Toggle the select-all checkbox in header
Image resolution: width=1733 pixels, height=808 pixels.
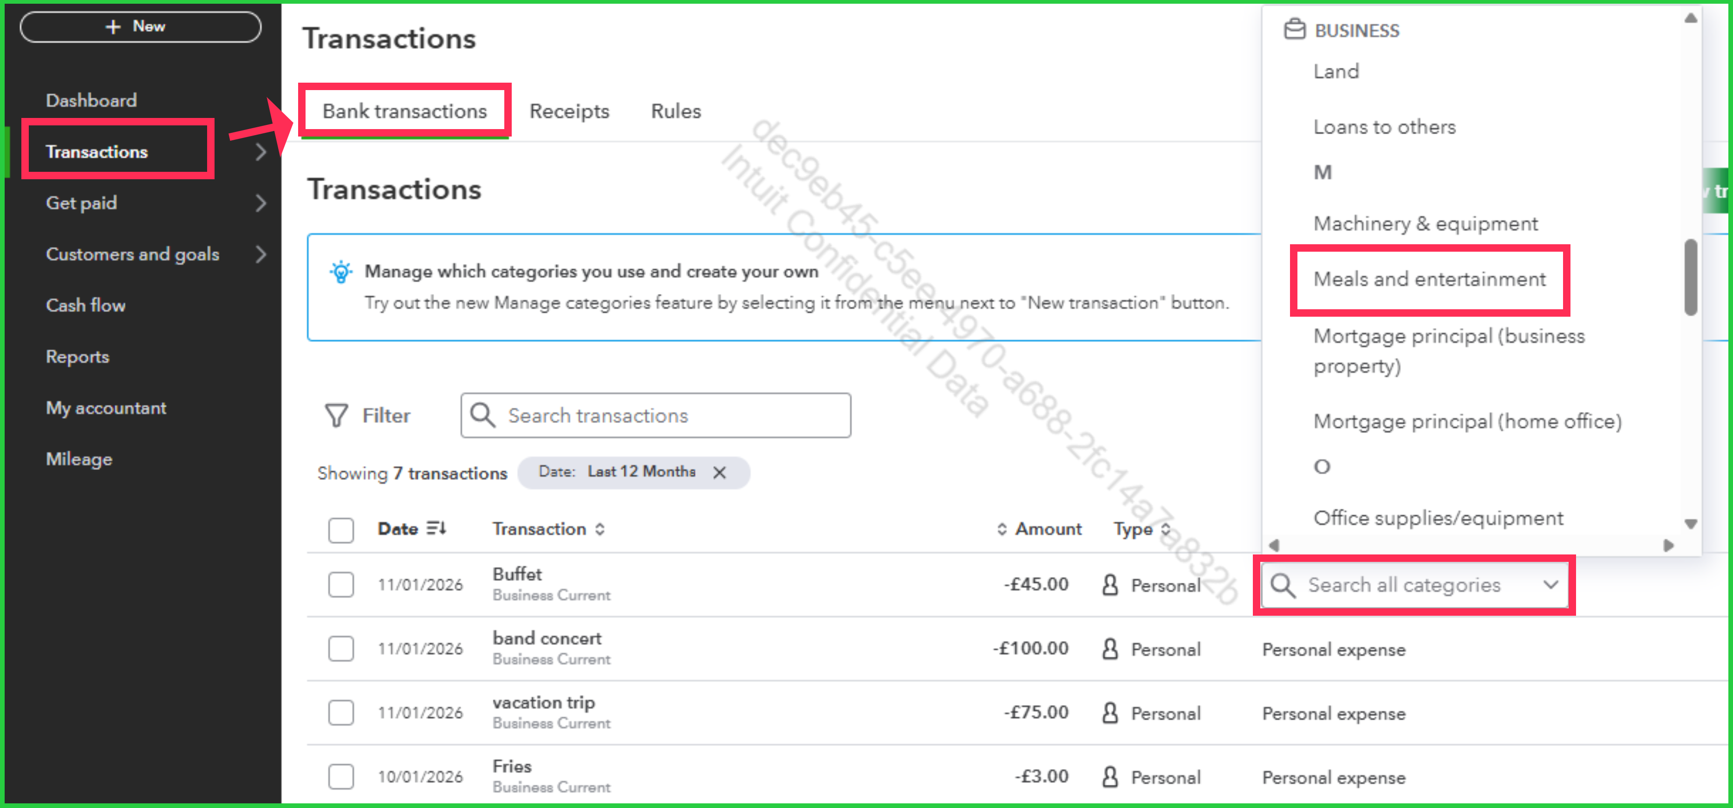coord(341,529)
